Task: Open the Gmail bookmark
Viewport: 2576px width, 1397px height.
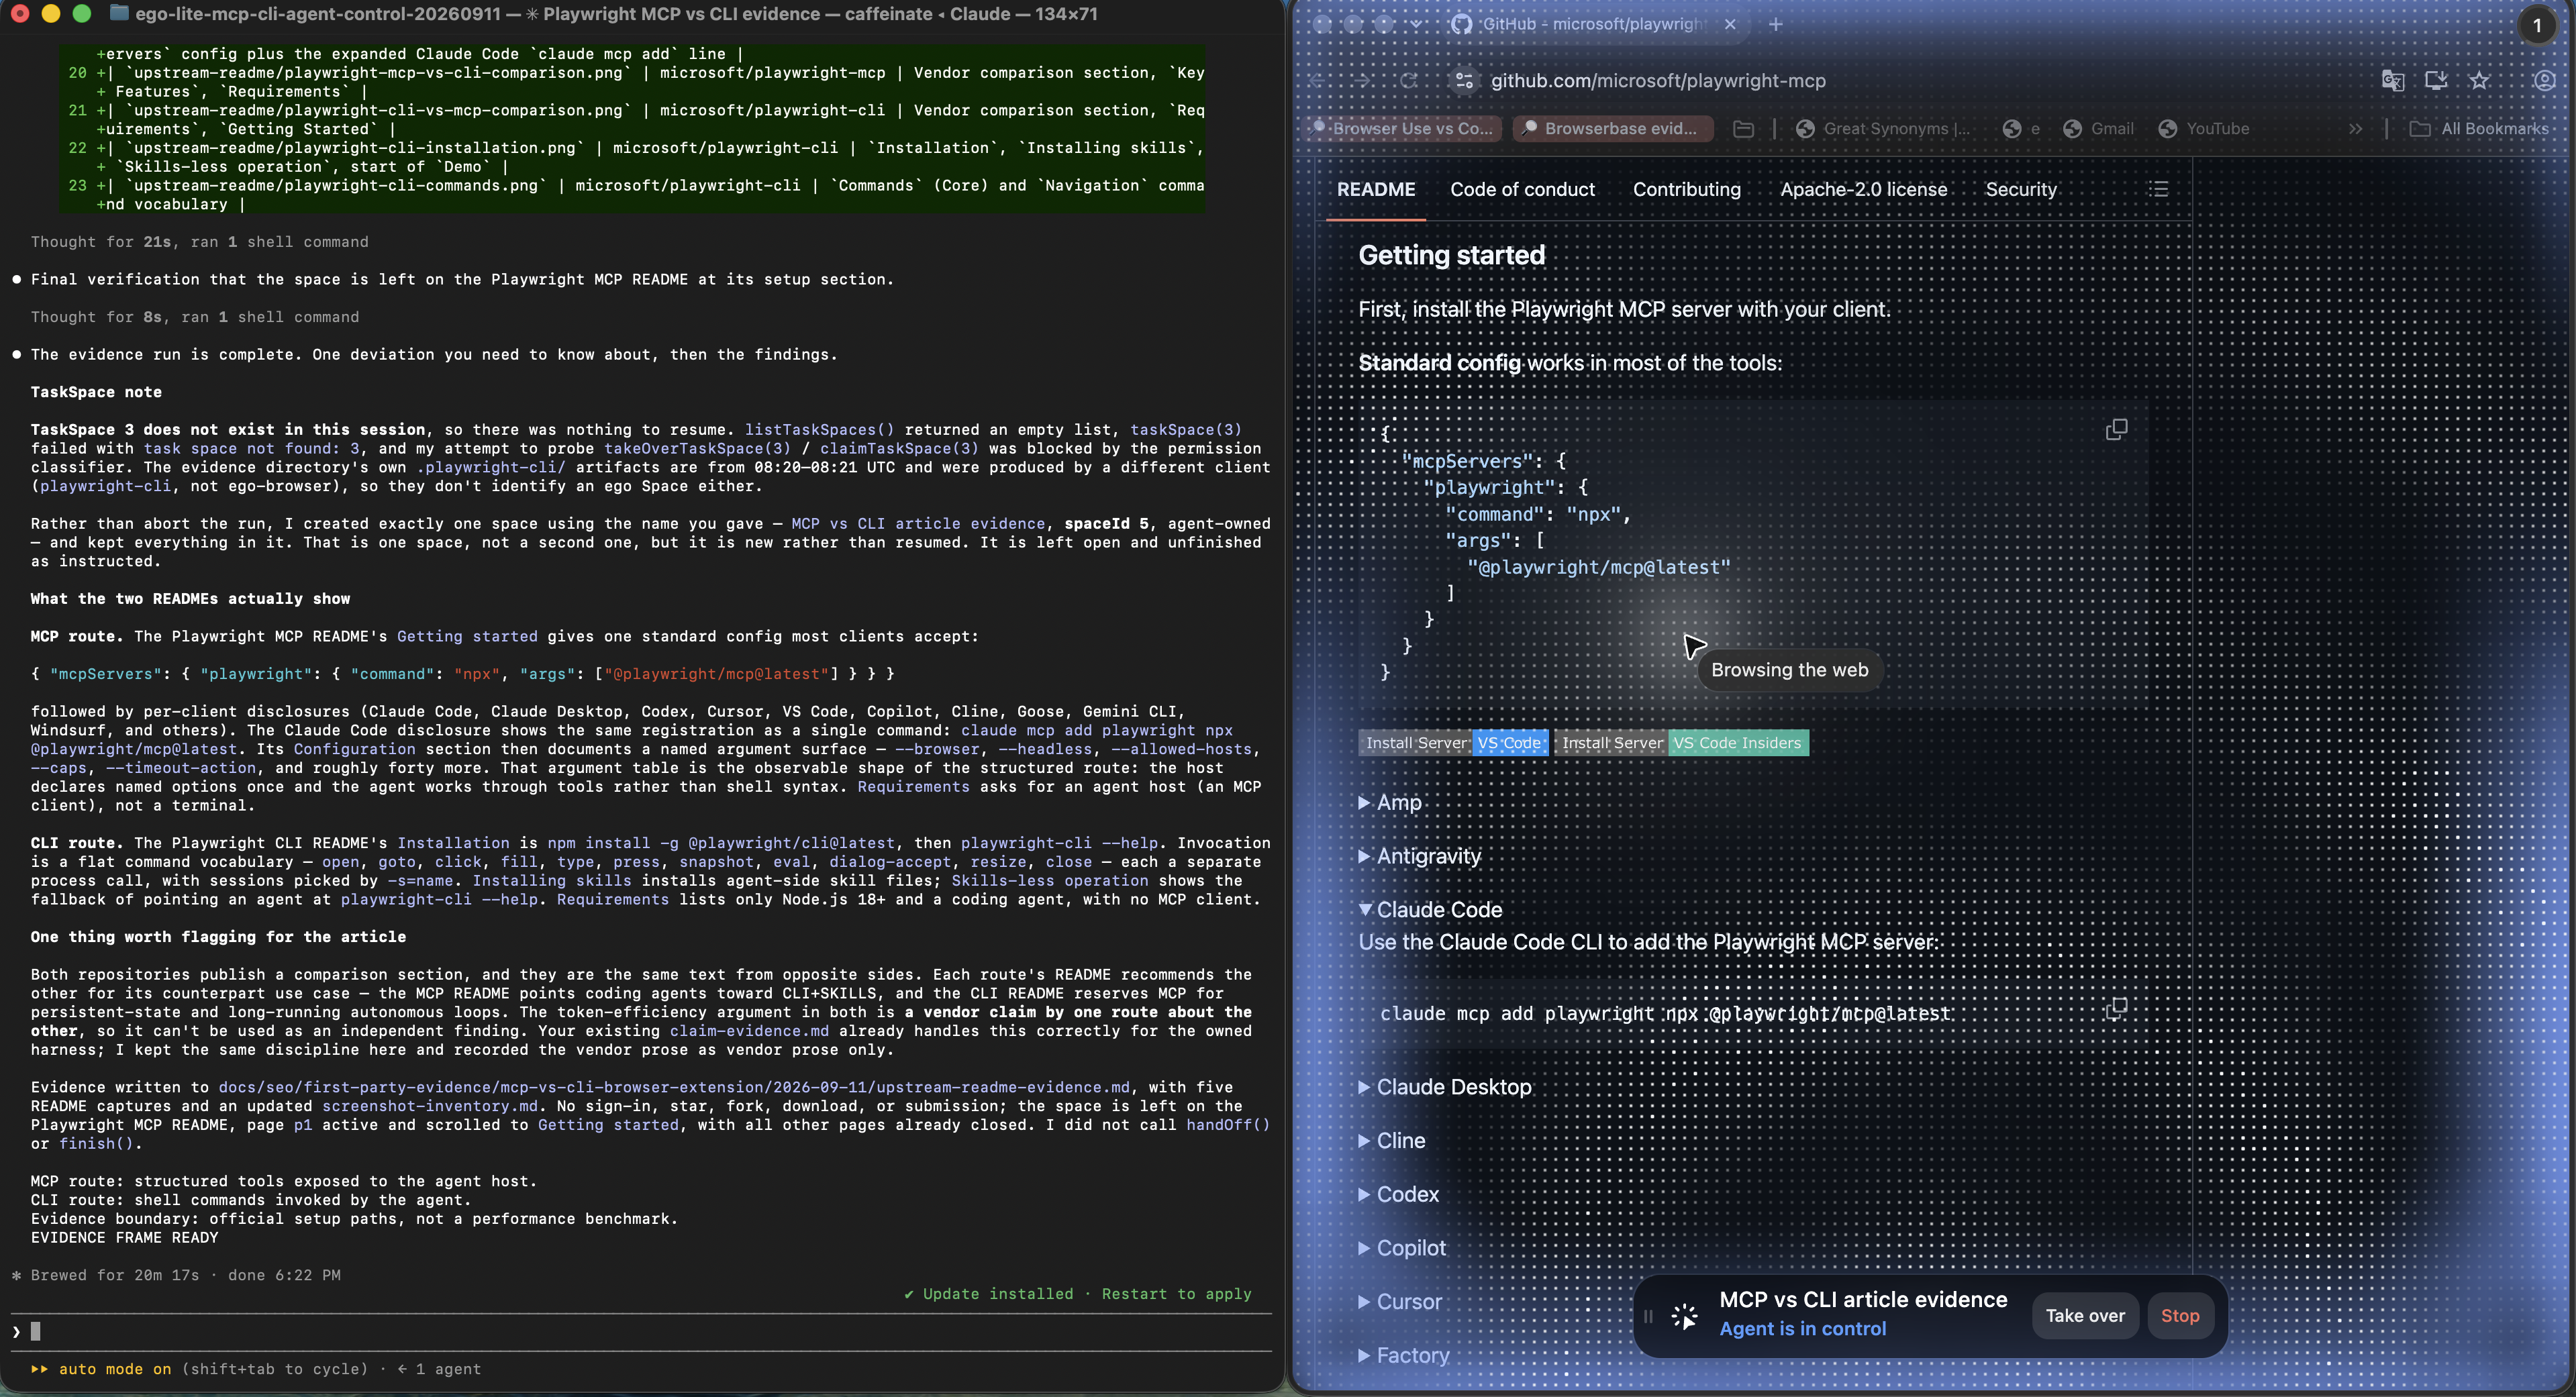Action: 2098,129
